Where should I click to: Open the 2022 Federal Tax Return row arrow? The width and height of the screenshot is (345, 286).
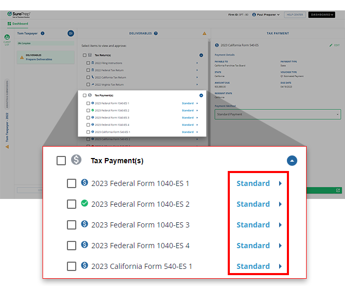pyautogui.click(x=197, y=70)
